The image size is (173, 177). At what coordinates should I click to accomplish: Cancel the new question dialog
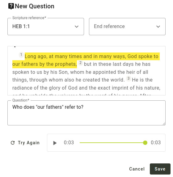click(x=137, y=169)
